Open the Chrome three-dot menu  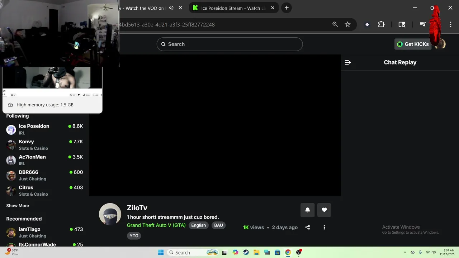point(451,24)
